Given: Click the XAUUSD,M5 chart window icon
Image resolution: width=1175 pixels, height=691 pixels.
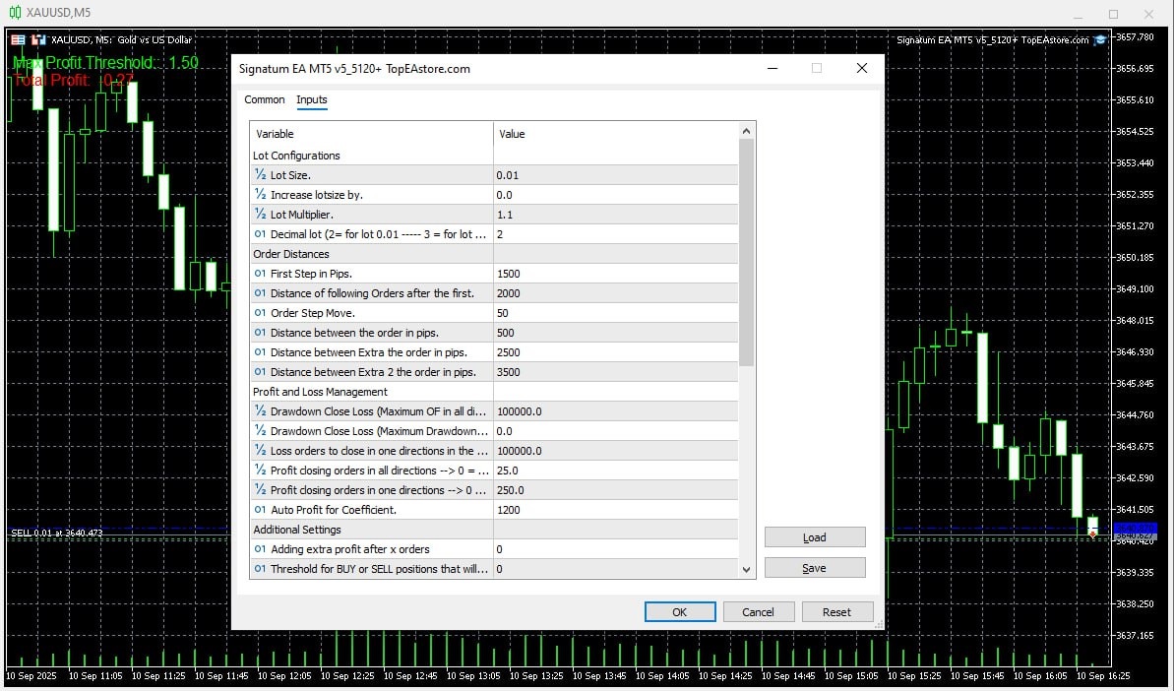Looking at the screenshot, I should 15,13.
